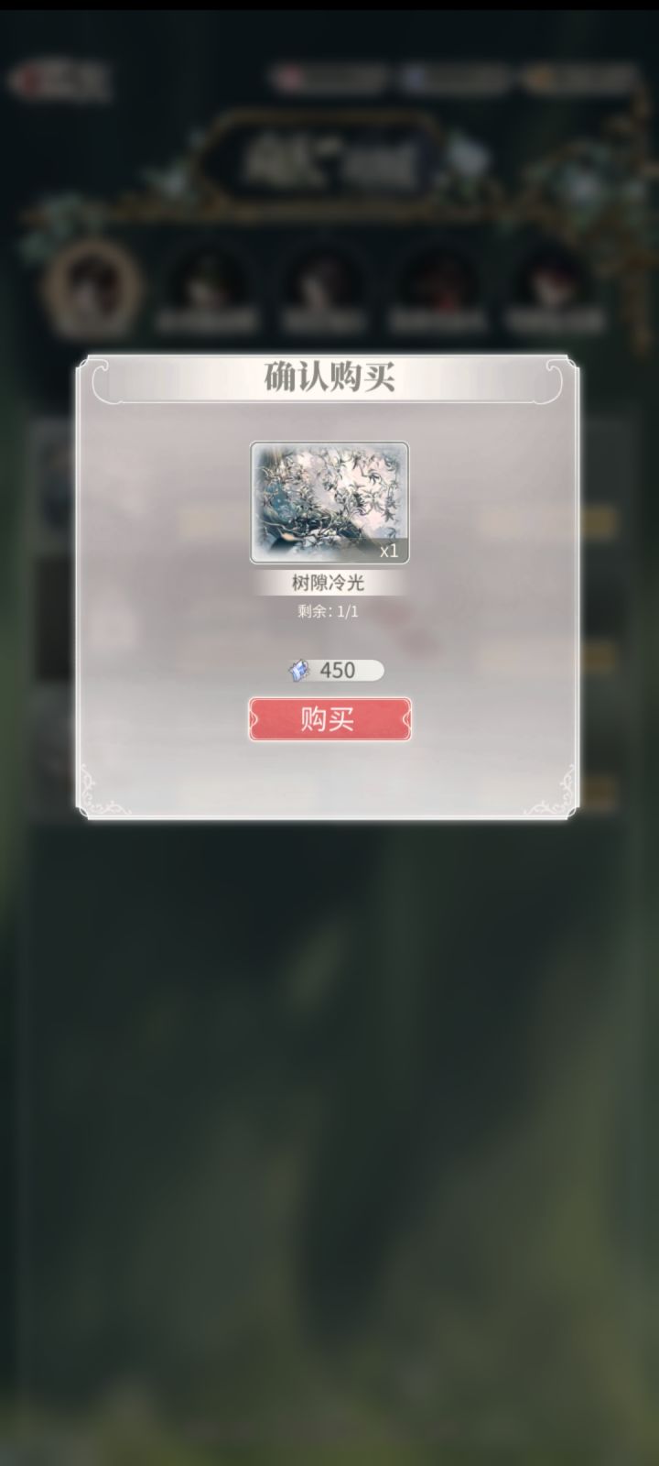This screenshot has width=659, height=1466.
Task: Tap the x1 quantity badge on thumbnail
Action: pos(389,551)
